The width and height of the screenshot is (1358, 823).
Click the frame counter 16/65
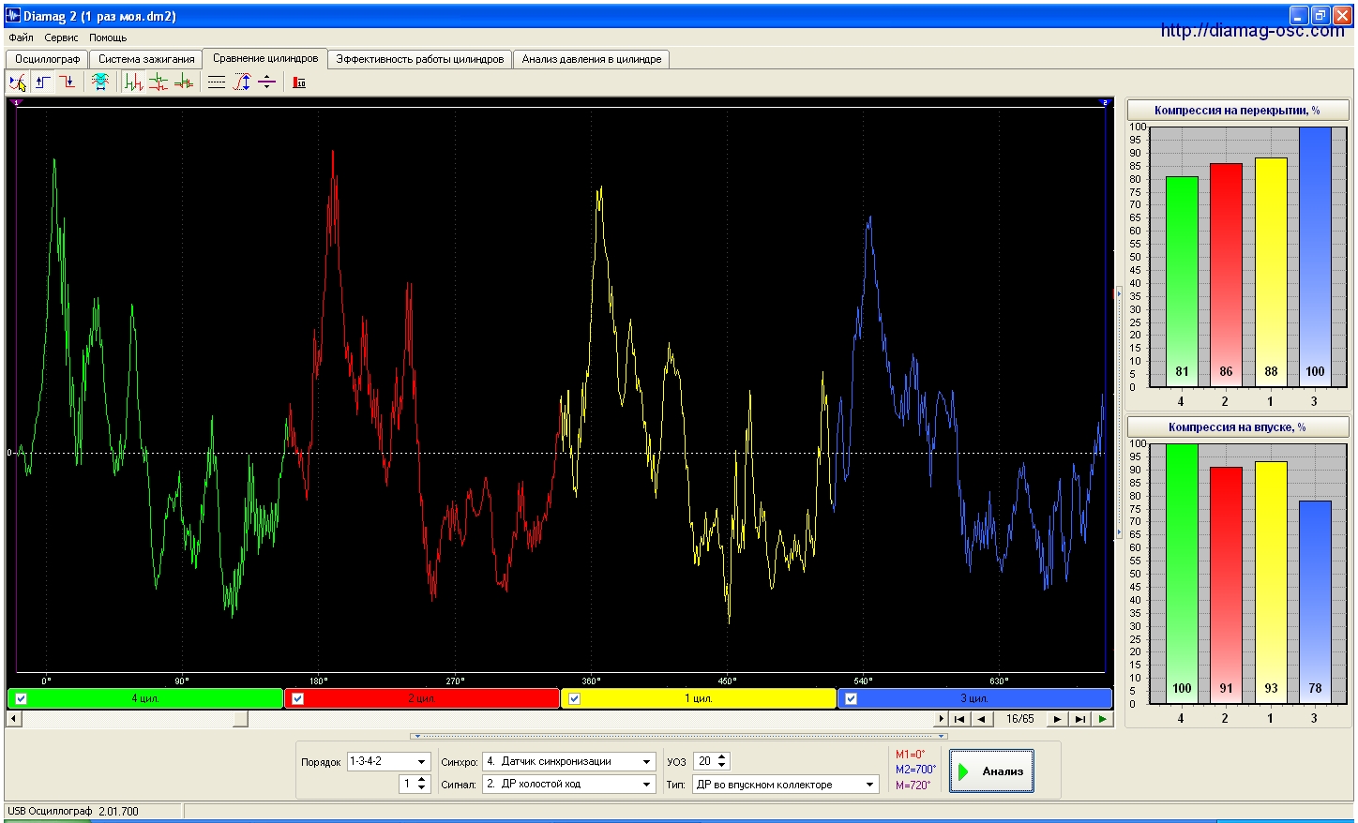pyautogui.click(x=1020, y=719)
